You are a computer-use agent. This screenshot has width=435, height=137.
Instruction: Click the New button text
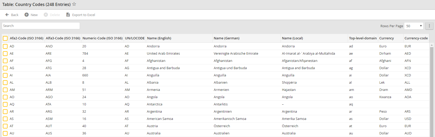34,15
